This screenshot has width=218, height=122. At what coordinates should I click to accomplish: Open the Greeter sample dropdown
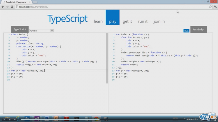pyautogui.click(x=41, y=31)
